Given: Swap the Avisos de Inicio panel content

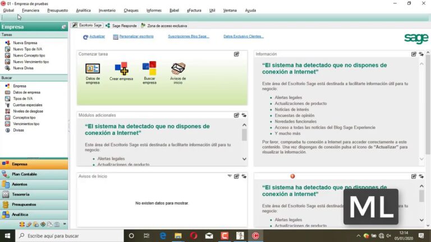Looking at the screenshot, I should pos(244,176).
